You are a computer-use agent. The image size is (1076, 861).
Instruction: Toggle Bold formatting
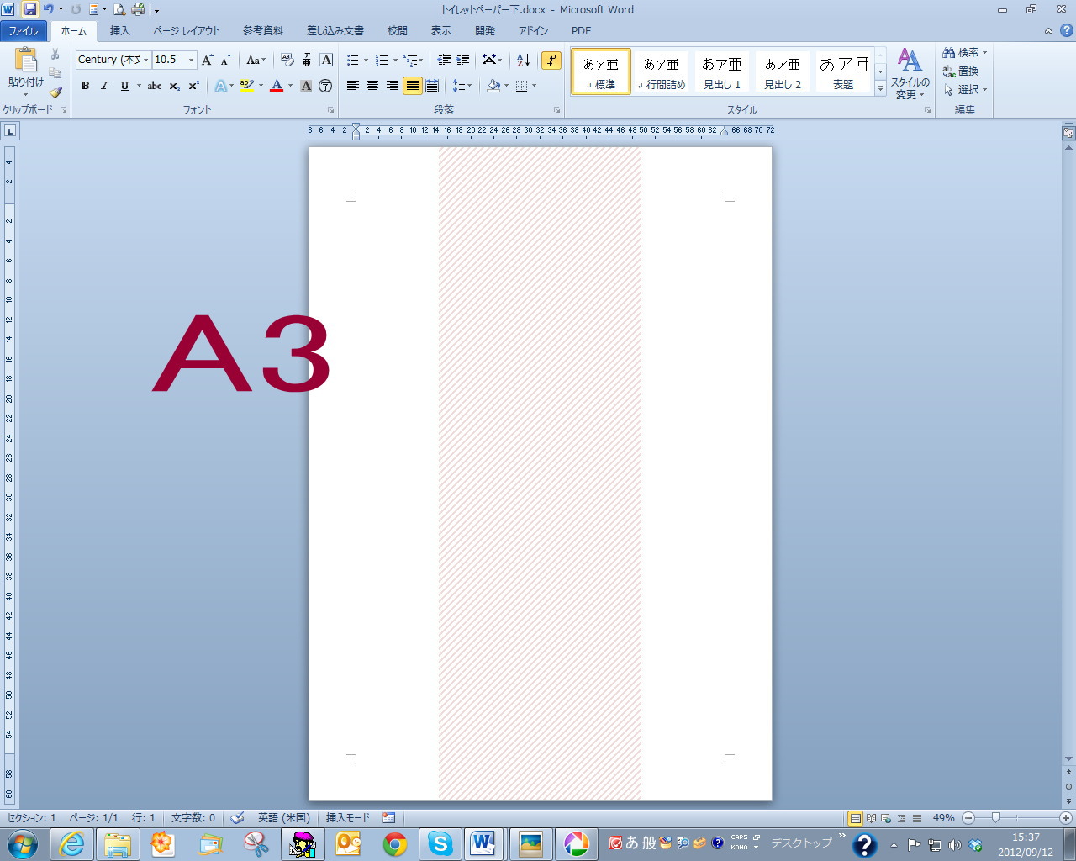[x=85, y=86]
